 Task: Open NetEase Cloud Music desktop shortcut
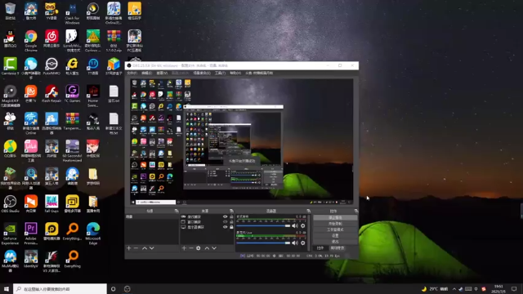[51, 38]
